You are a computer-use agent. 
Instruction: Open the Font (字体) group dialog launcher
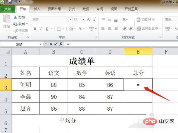coord(96,38)
